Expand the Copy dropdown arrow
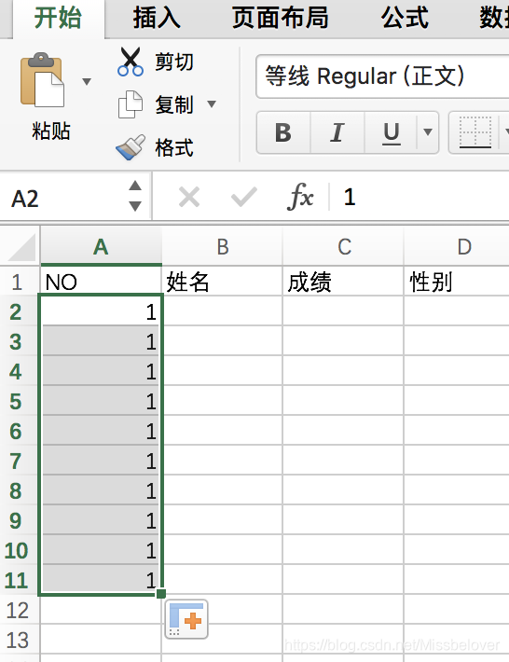Image resolution: width=509 pixels, height=662 pixels. pos(212,103)
